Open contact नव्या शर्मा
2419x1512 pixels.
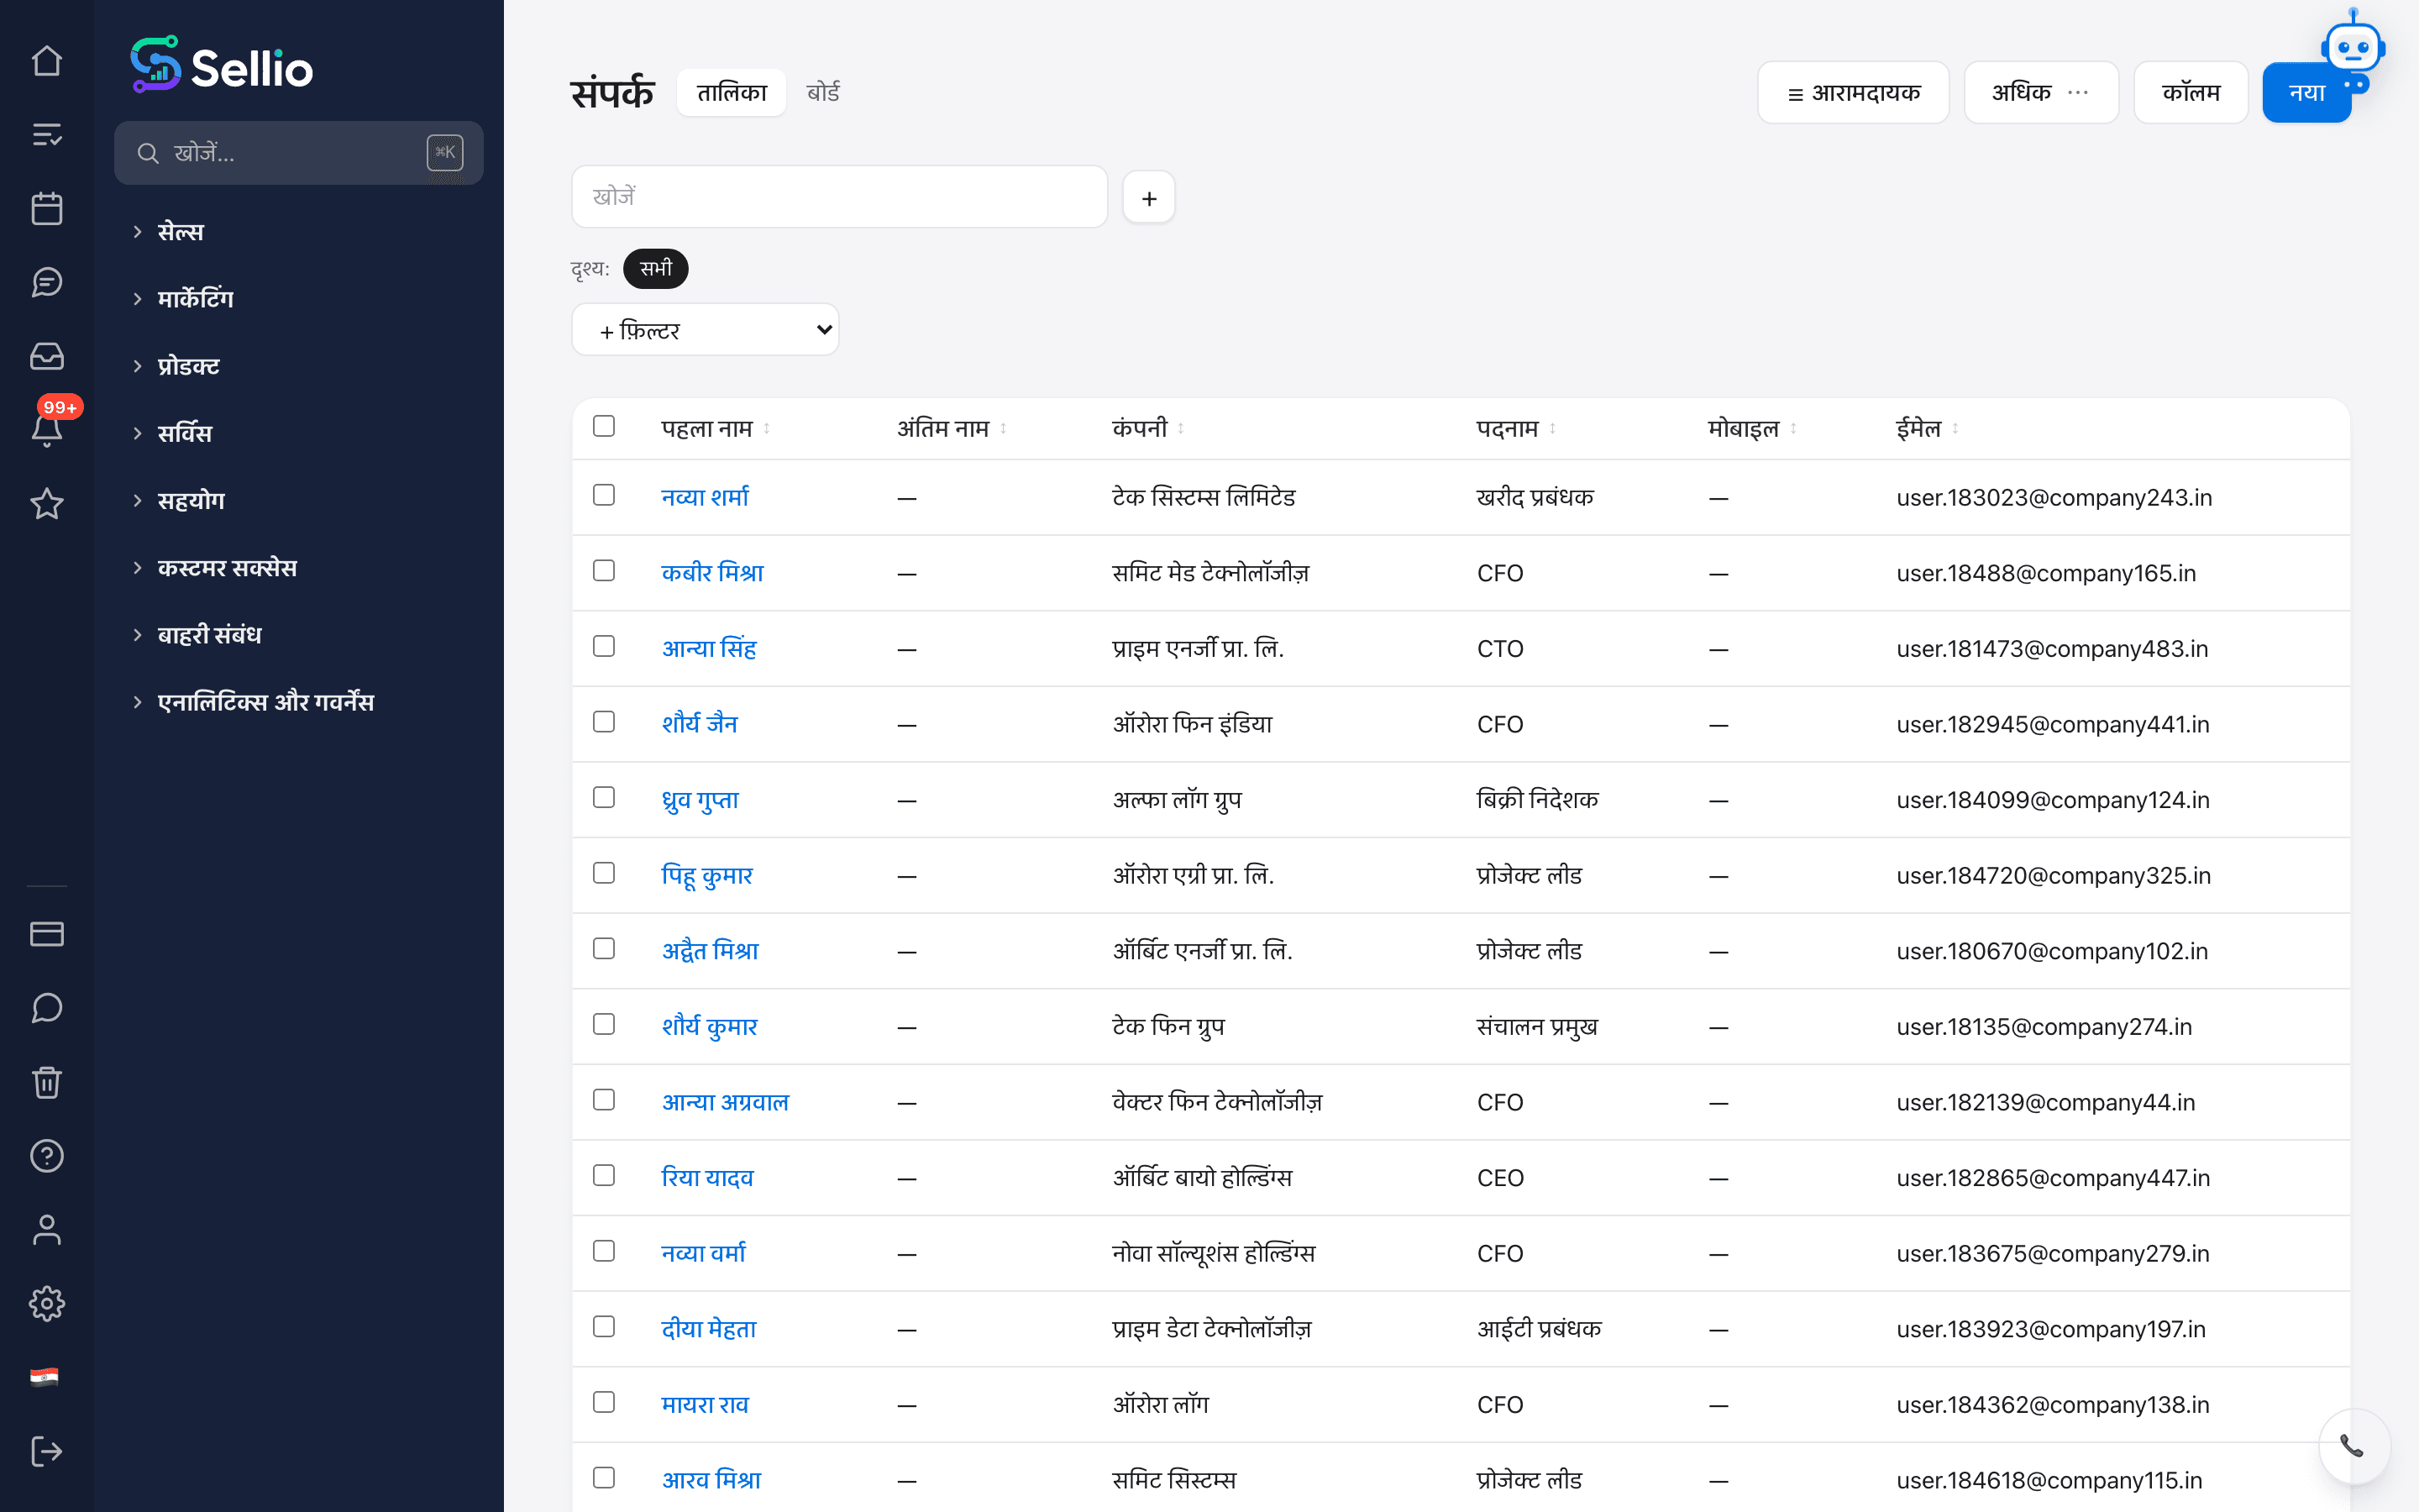click(705, 497)
